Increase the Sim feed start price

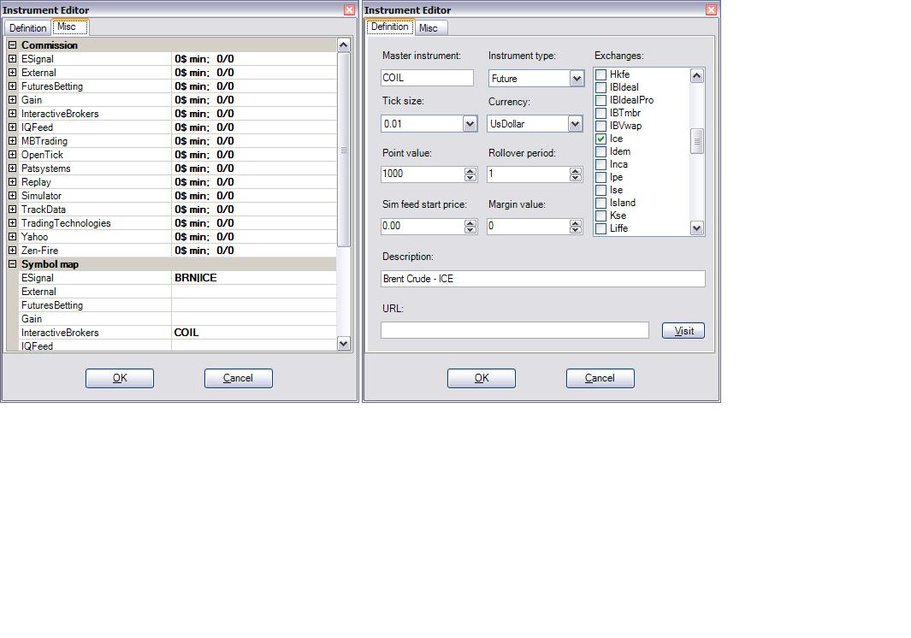point(470,223)
